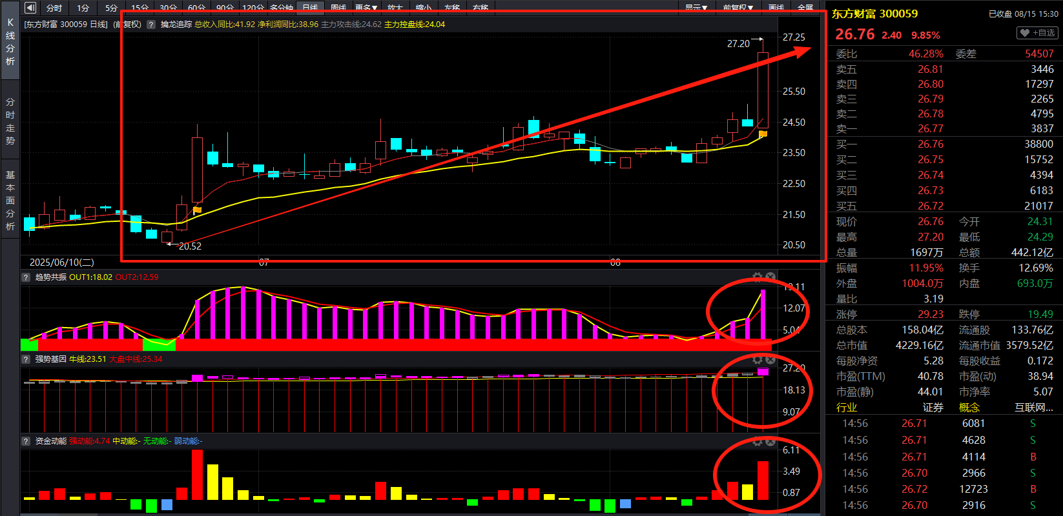Open help for the 擒龙追踪 indicator
Image resolution: width=1063 pixels, height=516 pixels.
click(151, 25)
